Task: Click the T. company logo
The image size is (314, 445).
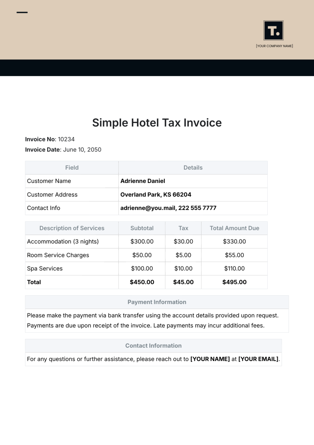Action: pos(273,30)
